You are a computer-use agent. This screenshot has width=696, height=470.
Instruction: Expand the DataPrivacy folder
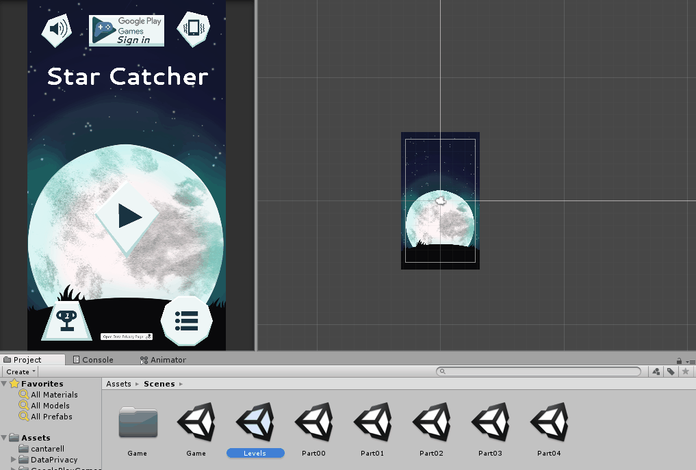13,459
